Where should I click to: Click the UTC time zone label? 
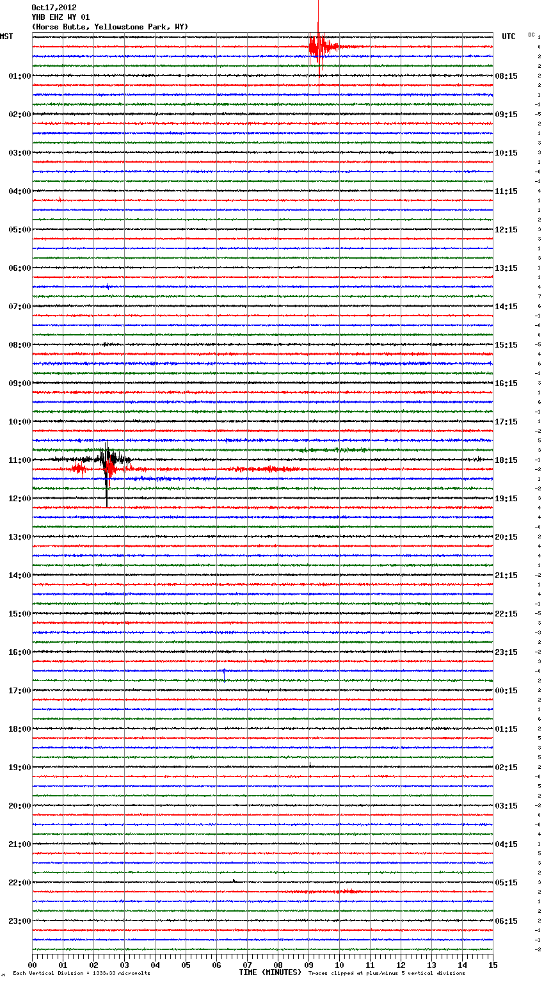(x=509, y=36)
